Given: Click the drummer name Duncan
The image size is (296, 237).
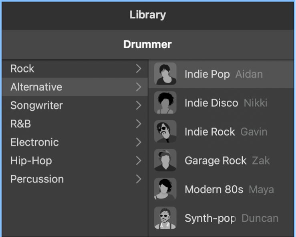Looking at the screenshot, I should [x=260, y=218].
